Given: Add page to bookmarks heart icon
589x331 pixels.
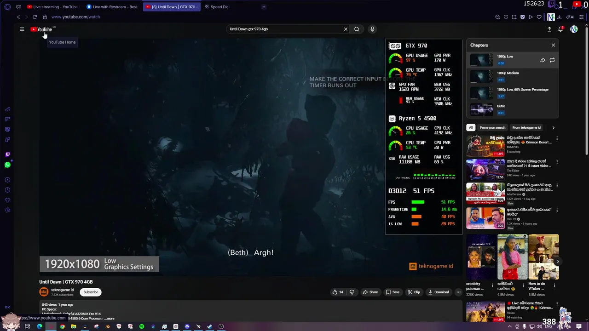Looking at the screenshot, I should point(539,17).
